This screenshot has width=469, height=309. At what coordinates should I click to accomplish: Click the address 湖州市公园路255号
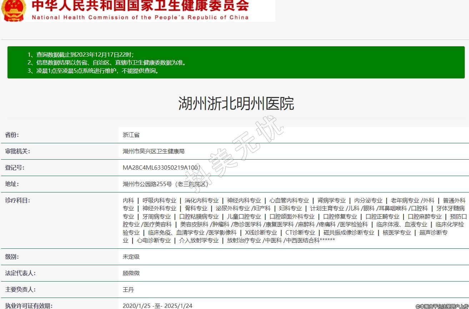165,184
